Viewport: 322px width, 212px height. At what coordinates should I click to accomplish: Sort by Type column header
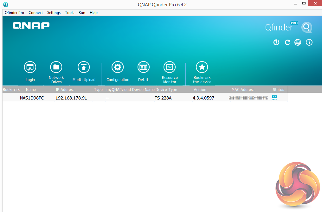coord(98,90)
